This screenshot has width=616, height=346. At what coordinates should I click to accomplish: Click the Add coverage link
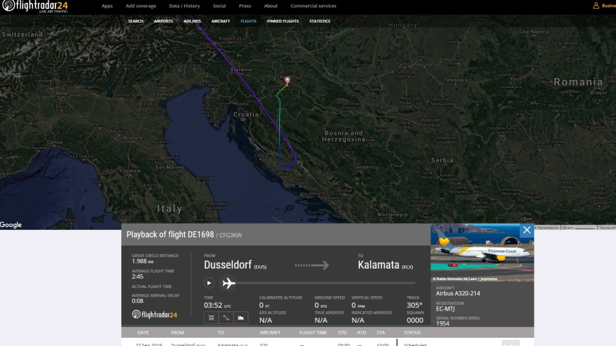pyautogui.click(x=140, y=6)
